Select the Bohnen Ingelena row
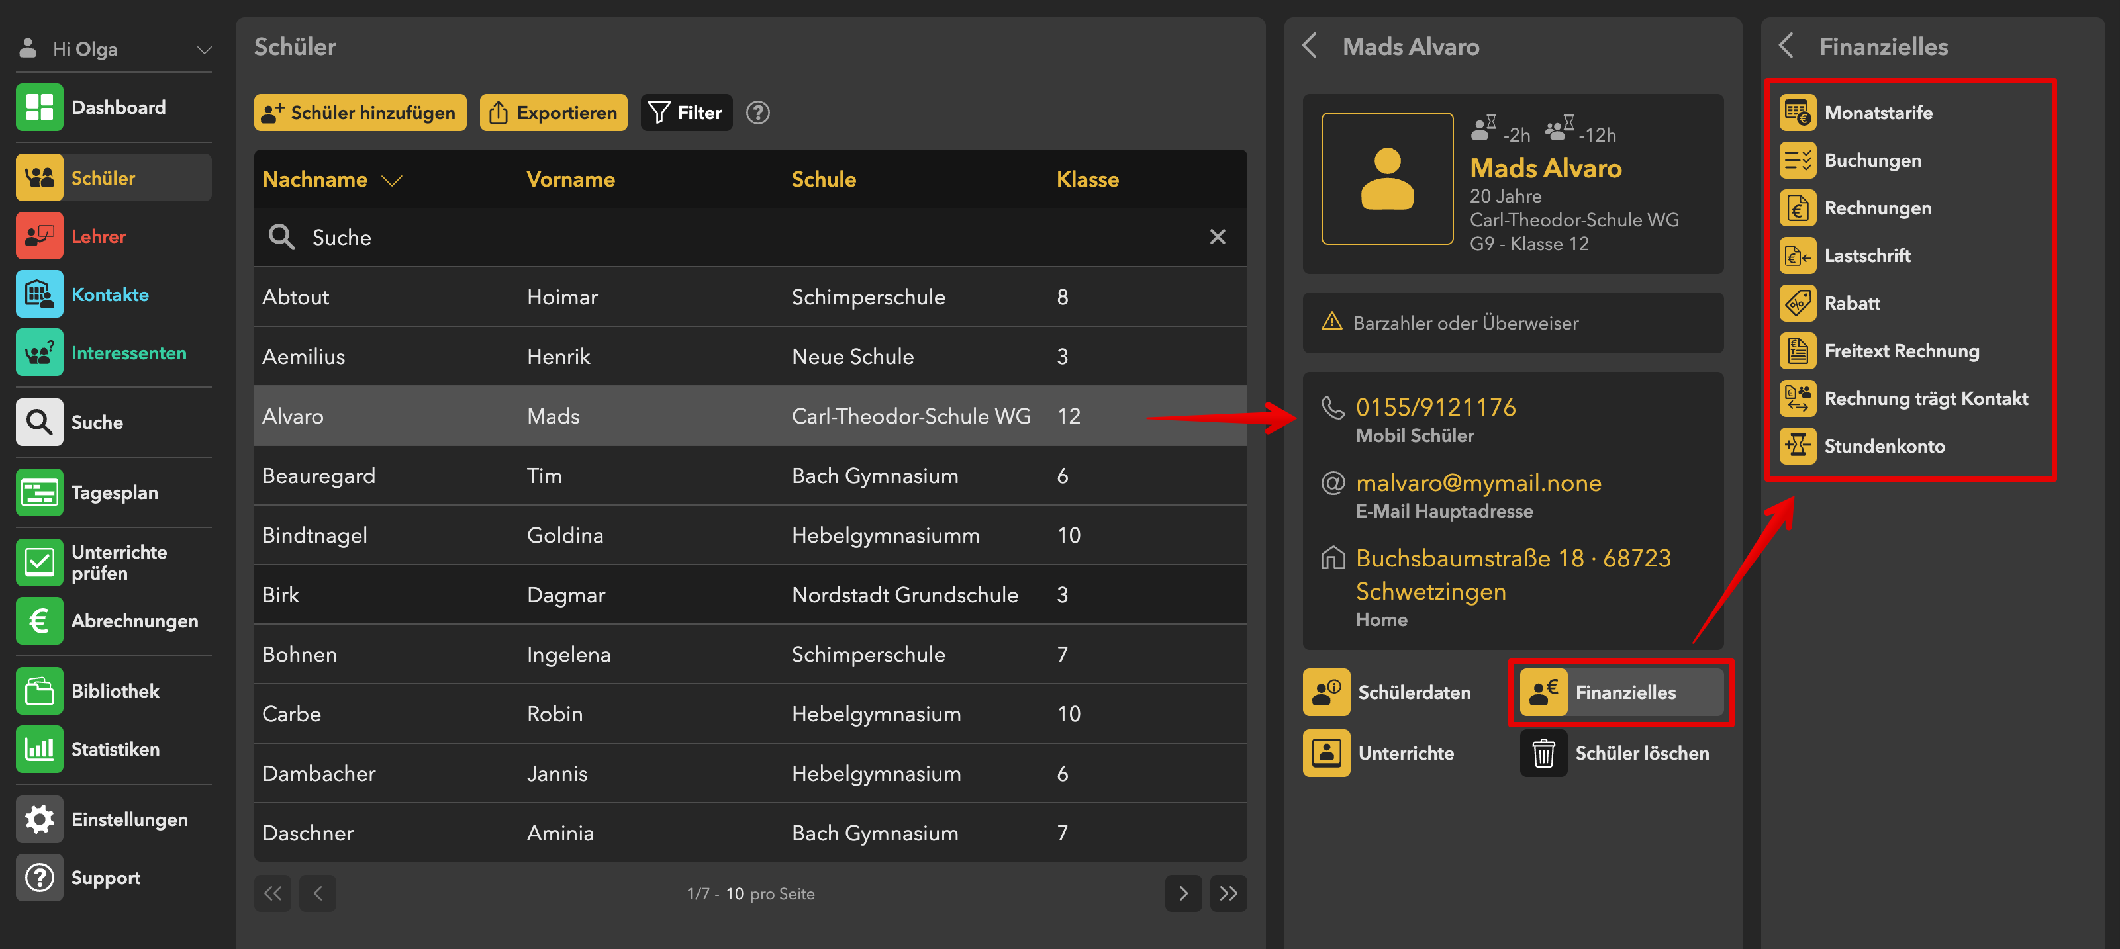The image size is (2120, 949). click(x=751, y=655)
